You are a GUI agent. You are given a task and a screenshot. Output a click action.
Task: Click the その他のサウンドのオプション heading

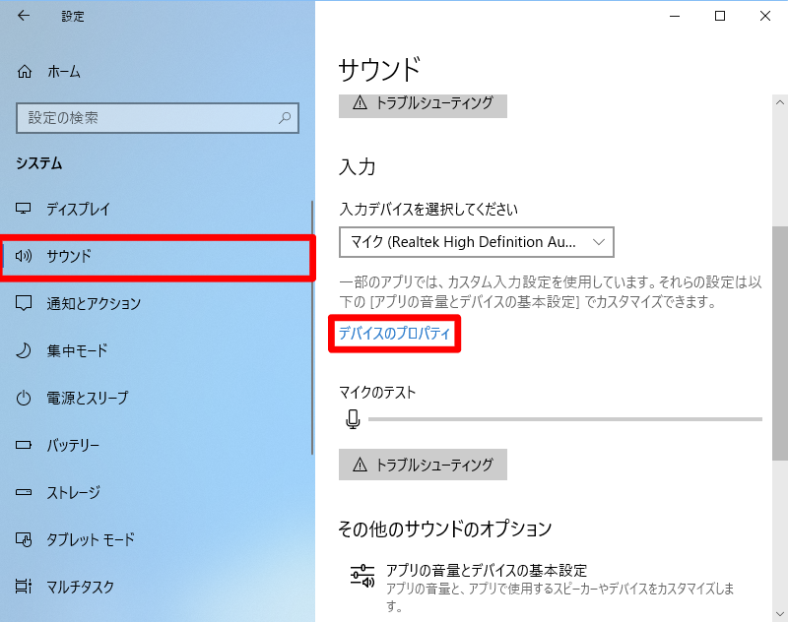pyautogui.click(x=445, y=529)
